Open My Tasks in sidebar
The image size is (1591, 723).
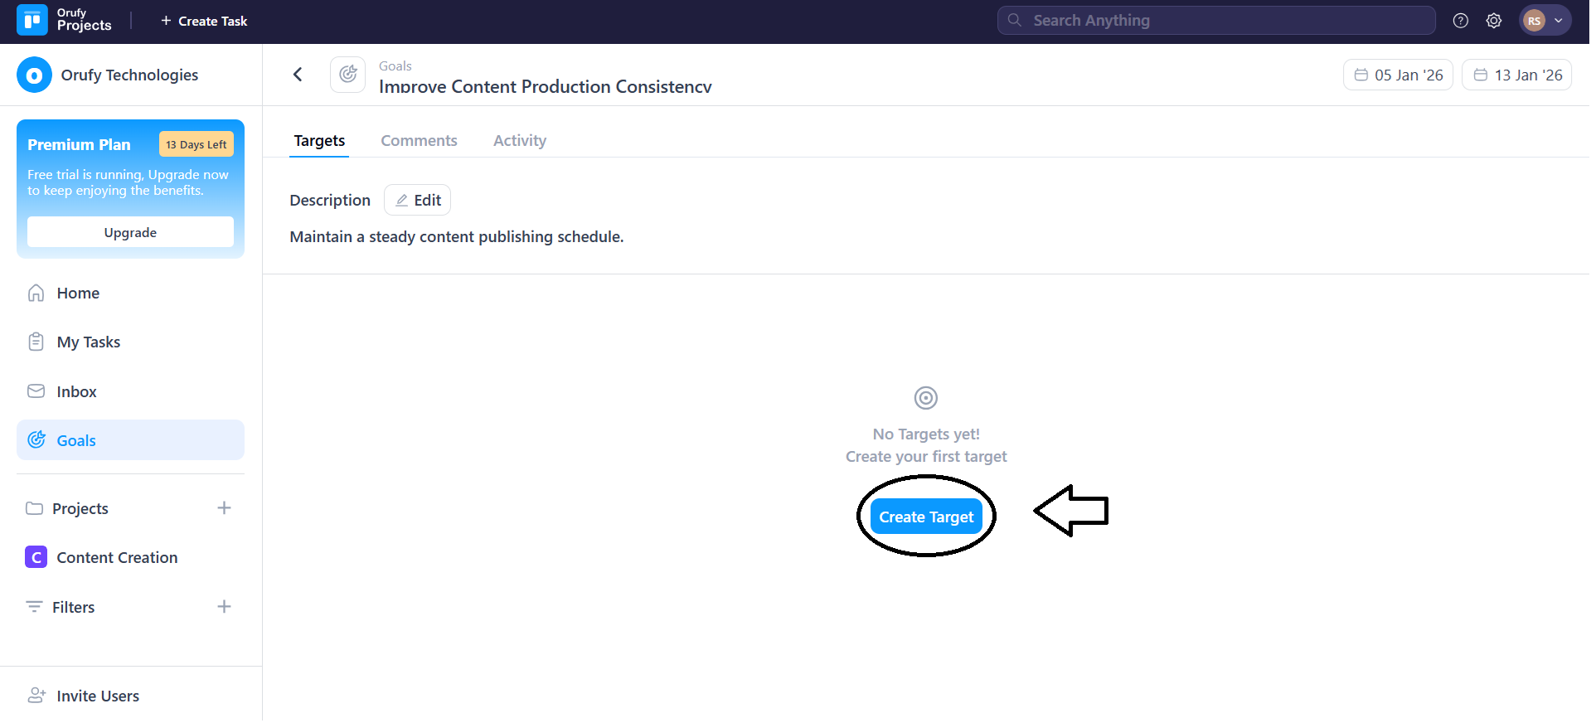point(88,342)
